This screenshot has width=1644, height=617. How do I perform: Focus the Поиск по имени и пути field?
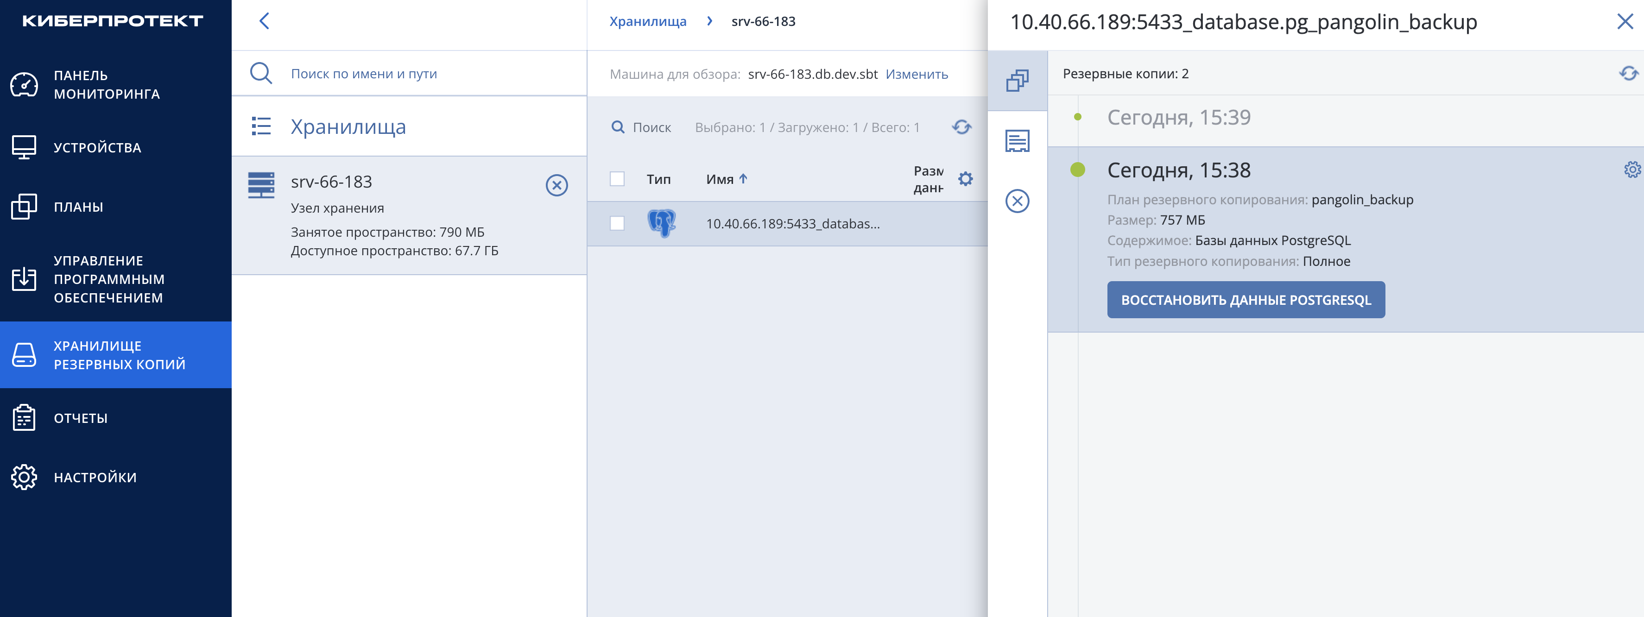(x=409, y=73)
